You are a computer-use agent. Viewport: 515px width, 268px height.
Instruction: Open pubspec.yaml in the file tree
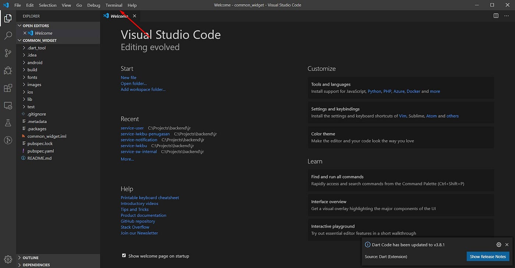click(x=58, y=151)
